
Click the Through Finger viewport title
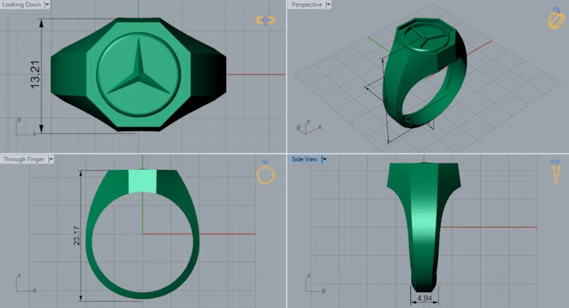(24, 159)
